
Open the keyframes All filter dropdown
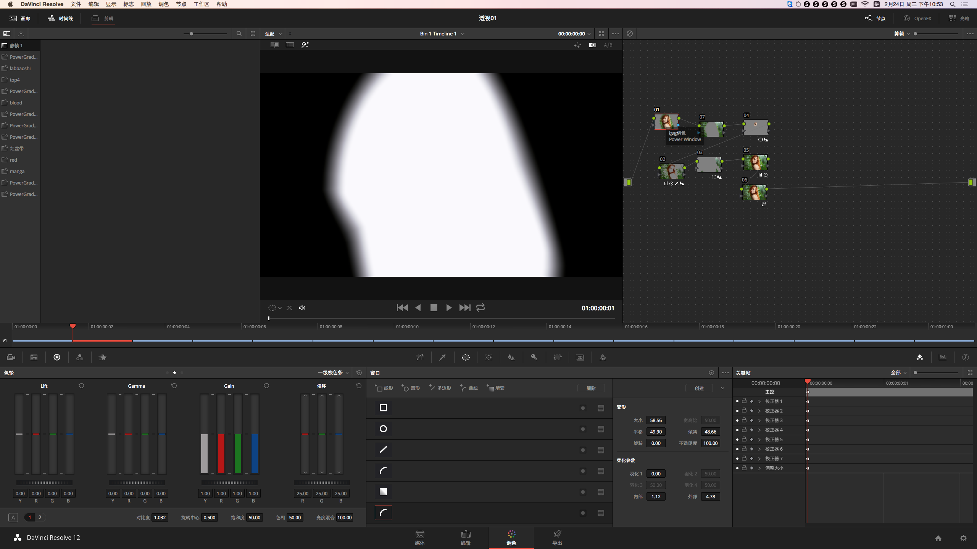(x=899, y=372)
